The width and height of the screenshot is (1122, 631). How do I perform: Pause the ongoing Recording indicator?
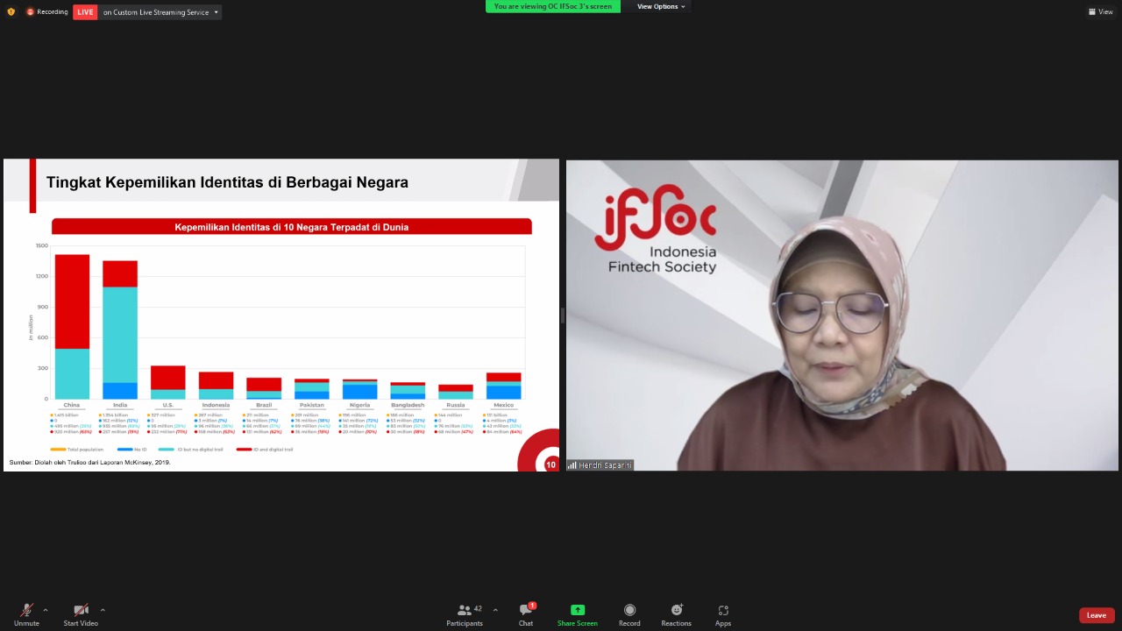coord(30,11)
